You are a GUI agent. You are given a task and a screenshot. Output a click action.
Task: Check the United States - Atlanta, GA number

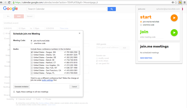click(x=32, y=55)
